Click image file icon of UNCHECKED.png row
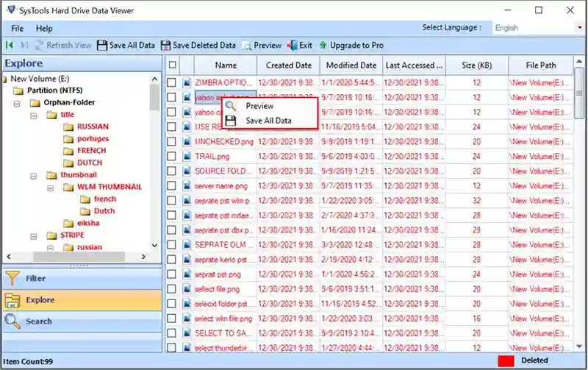This screenshot has width=588, height=370. [187, 141]
